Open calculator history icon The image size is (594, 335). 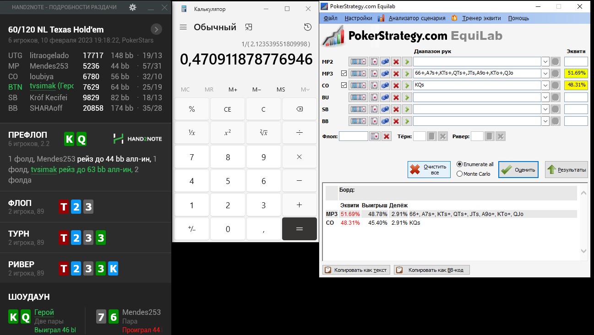tap(308, 27)
